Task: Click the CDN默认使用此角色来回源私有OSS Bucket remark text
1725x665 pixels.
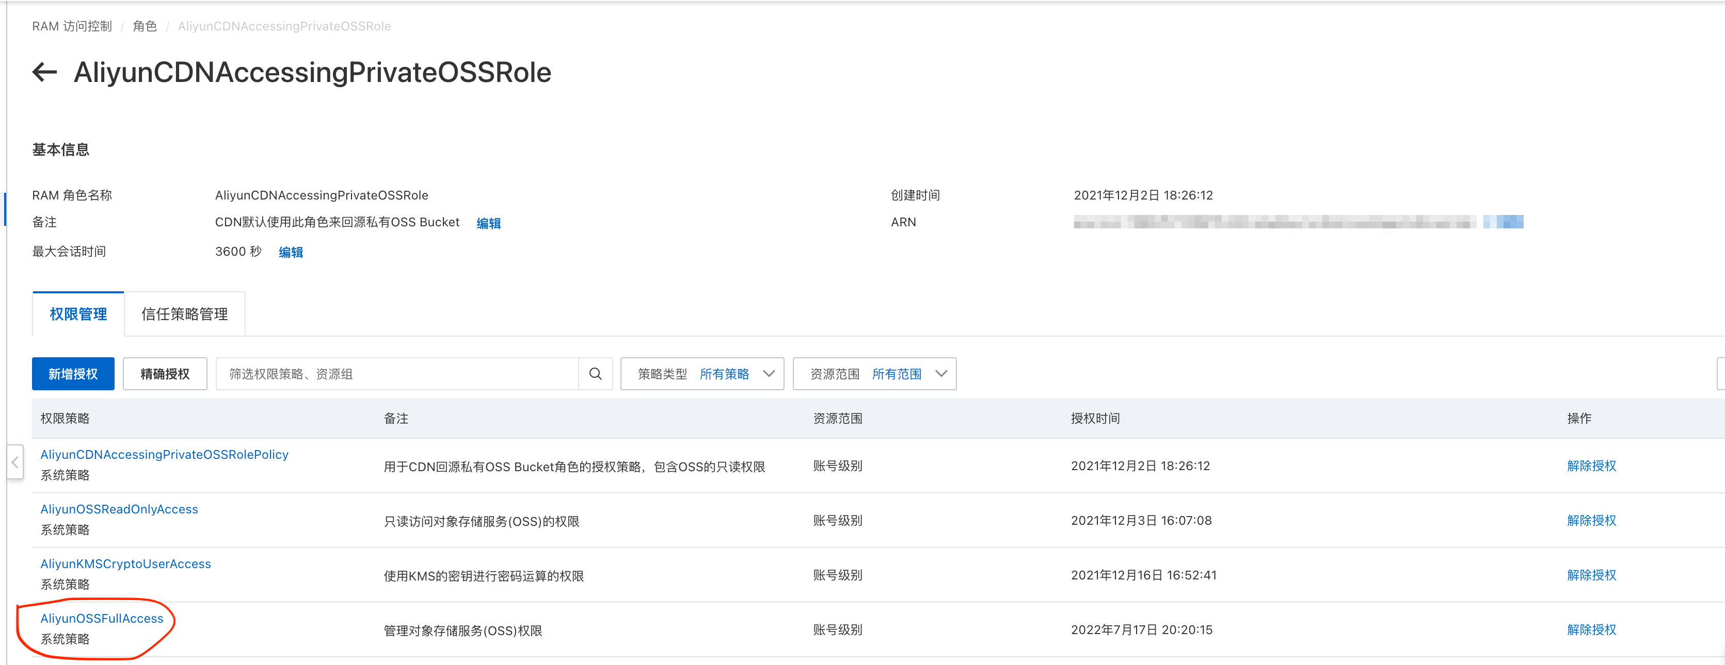Action: 337,222
